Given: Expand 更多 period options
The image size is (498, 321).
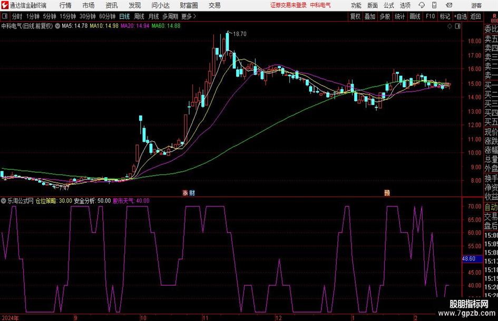Looking at the screenshot, I should pyautogui.click(x=189, y=16).
